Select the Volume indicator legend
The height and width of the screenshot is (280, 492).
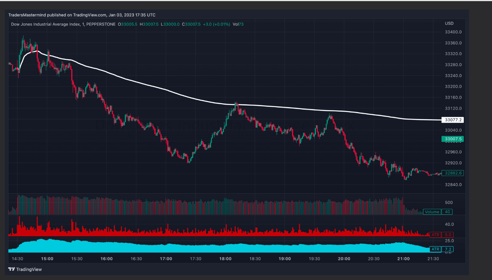click(432, 212)
